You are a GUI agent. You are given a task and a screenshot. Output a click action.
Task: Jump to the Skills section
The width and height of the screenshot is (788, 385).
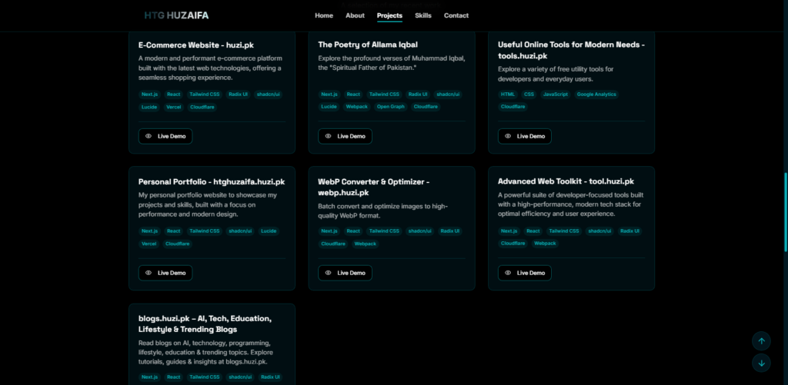point(423,15)
